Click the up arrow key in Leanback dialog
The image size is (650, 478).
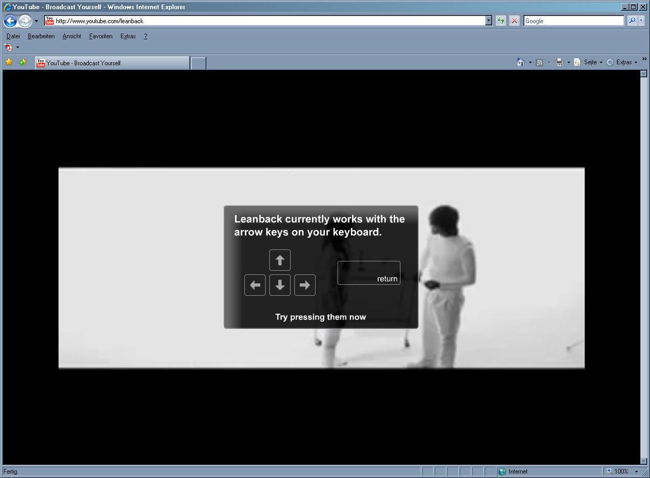pos(280,260)
